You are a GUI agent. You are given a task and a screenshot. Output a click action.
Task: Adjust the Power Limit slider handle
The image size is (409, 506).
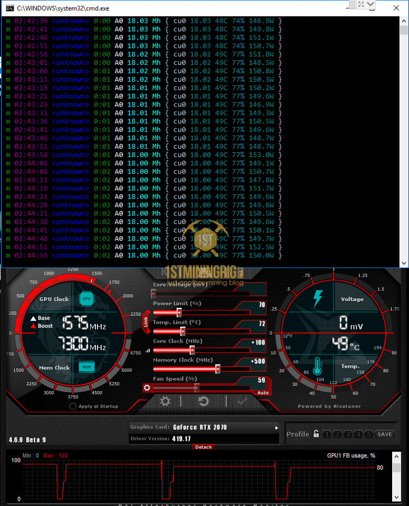click(179, 312)
